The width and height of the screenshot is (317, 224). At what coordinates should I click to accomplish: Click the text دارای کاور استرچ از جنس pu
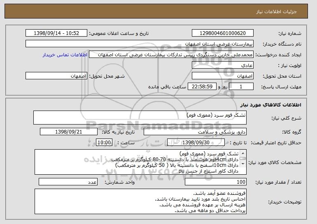pyautogui.click(x=209, y=171)
